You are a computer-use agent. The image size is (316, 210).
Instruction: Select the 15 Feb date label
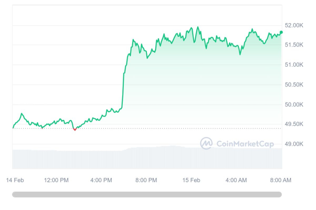[x=191, y=180]
